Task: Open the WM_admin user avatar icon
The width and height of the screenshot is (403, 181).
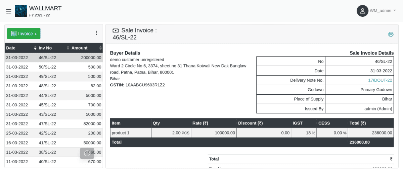Action: [362, 11]
